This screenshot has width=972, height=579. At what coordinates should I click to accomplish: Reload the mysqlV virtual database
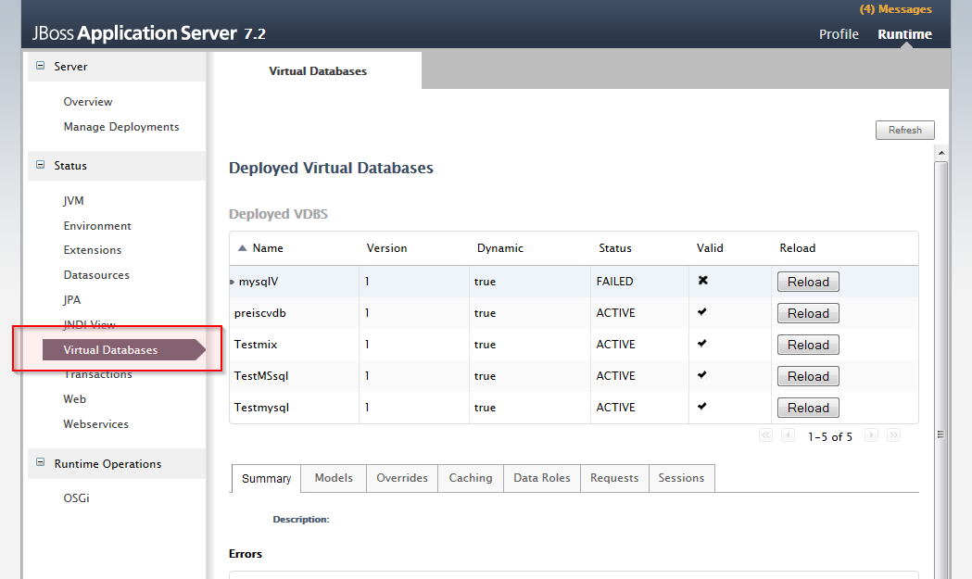808,282
